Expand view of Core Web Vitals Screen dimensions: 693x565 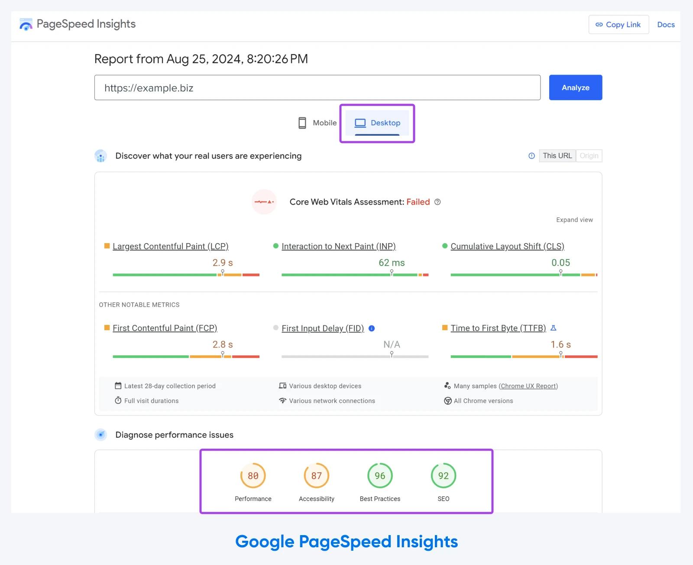[574, 220]
